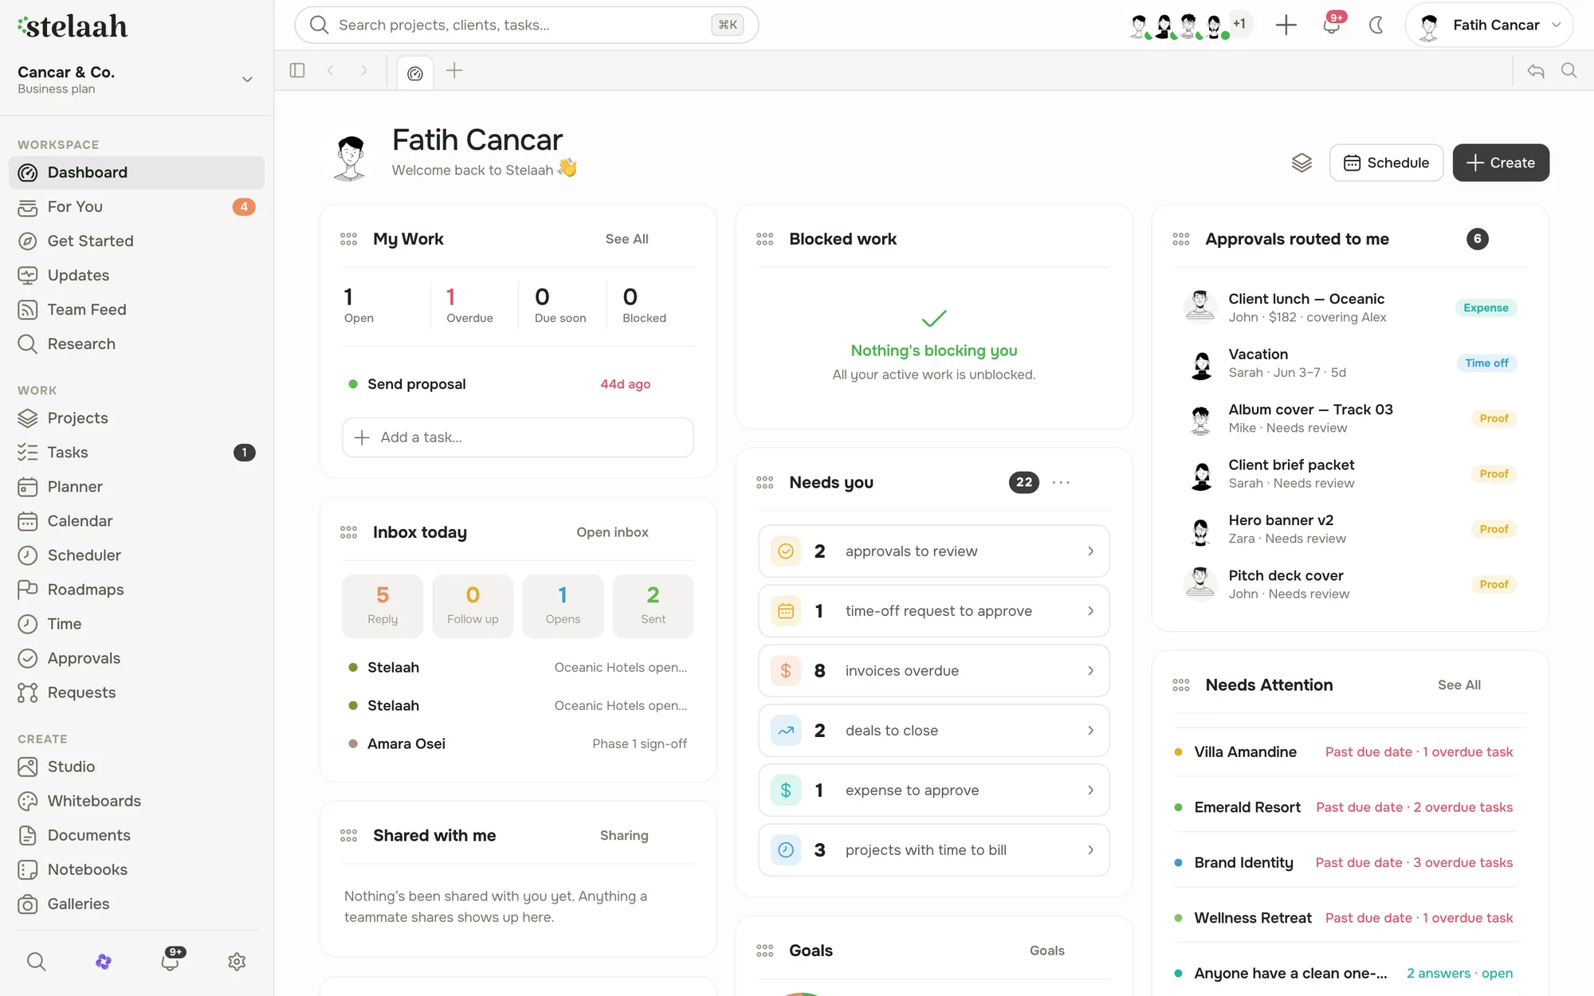Click the My Work drag handle
This screenshot has width=1594, height=996.
348,239
